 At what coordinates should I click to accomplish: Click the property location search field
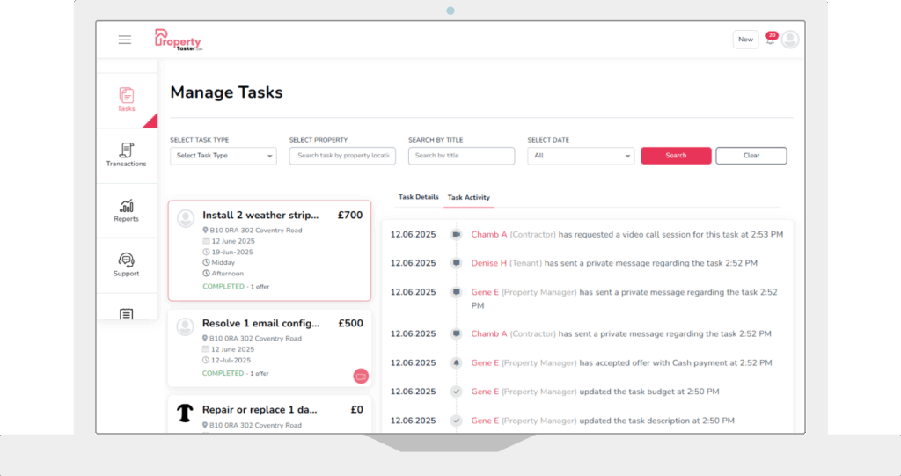pyautogui.click(x=342, y=156)
